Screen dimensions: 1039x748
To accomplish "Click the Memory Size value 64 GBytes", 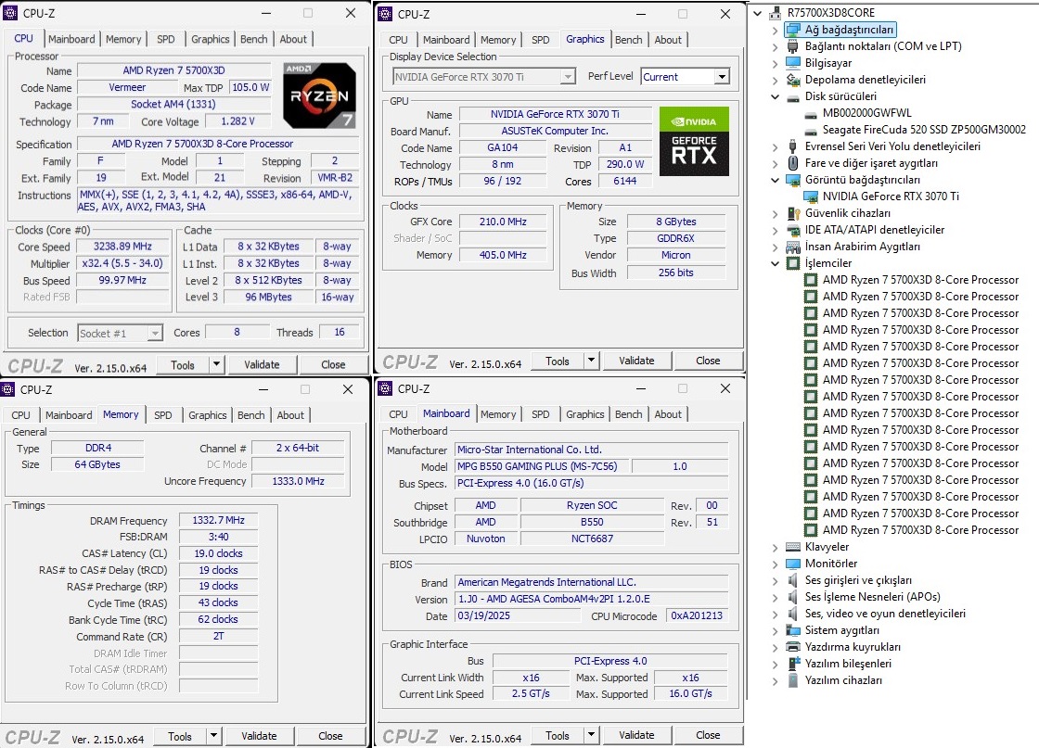I will coord(97,464).
